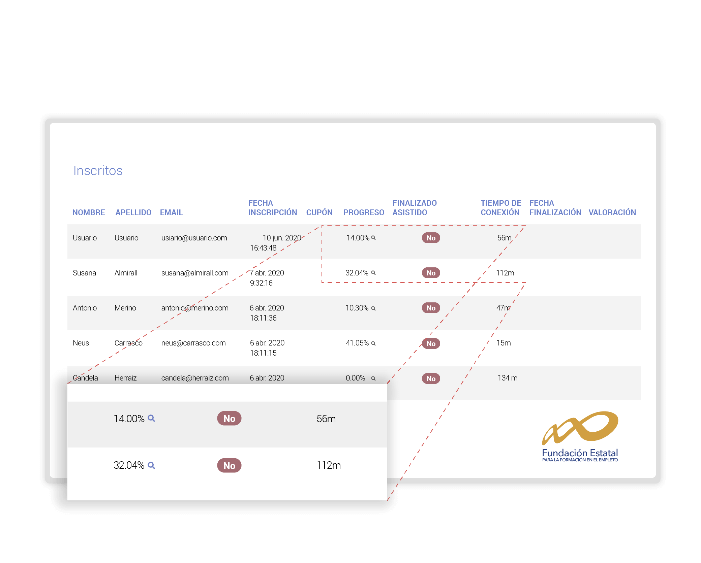Sort by EMAIL column header
This screenshot has width=701, height=563.
(x=171, y=212)
